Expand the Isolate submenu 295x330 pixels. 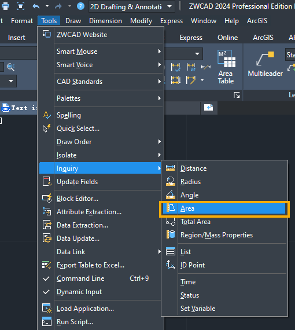pyautogui.click(x=101, y=155)
